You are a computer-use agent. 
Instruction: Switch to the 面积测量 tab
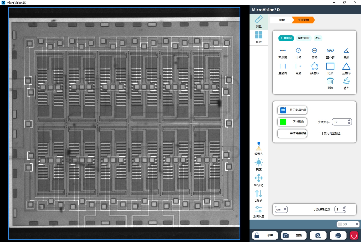[304, 38]
